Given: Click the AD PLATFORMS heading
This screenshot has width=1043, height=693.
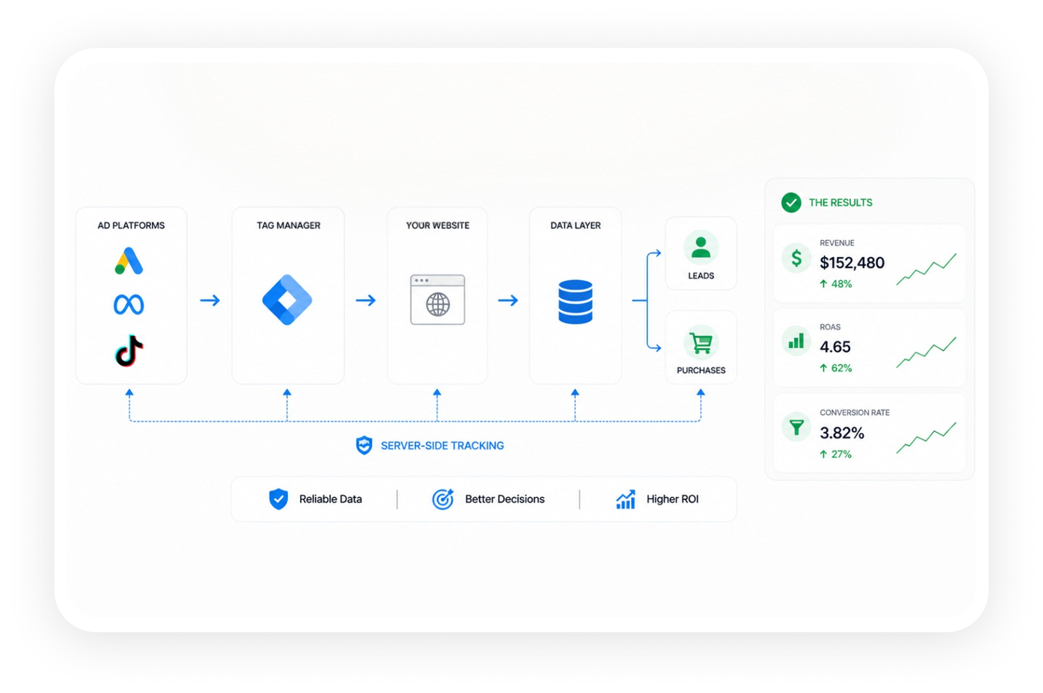Looking at the screenshot, I should pos(131,225).
